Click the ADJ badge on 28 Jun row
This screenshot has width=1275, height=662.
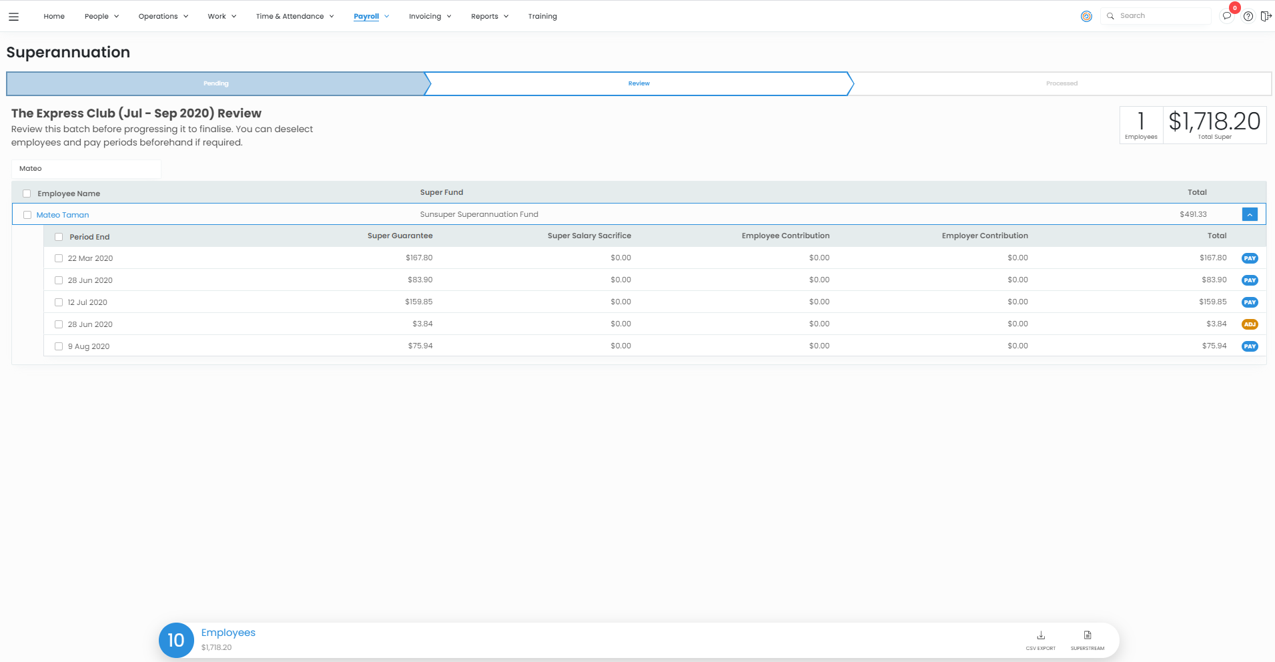(x=1249, y=324)
